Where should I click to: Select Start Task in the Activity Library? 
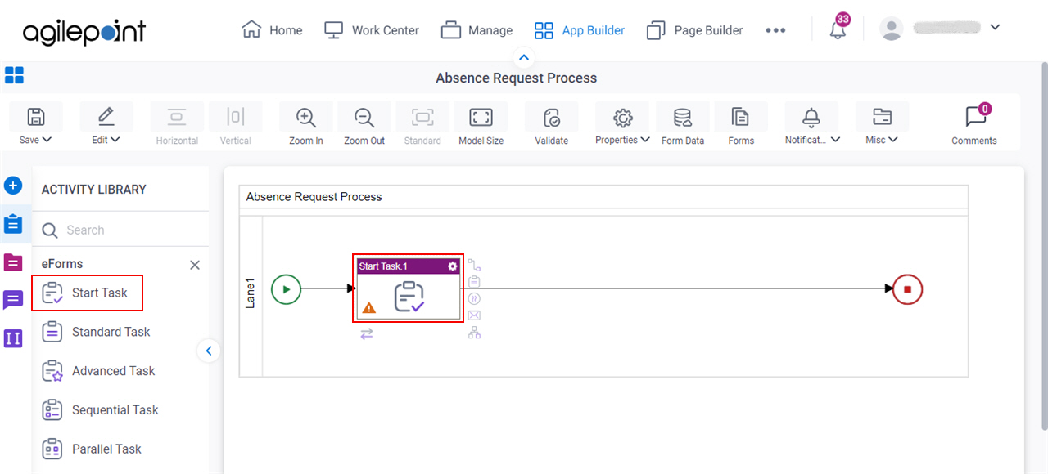pyautogui.click(x=88, y=293)
